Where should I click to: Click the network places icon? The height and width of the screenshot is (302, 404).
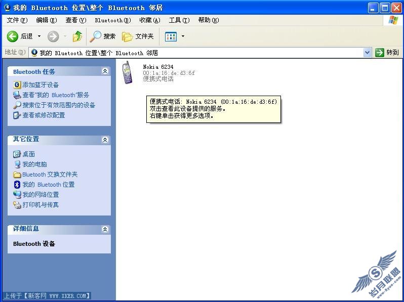tap(17, 195)
